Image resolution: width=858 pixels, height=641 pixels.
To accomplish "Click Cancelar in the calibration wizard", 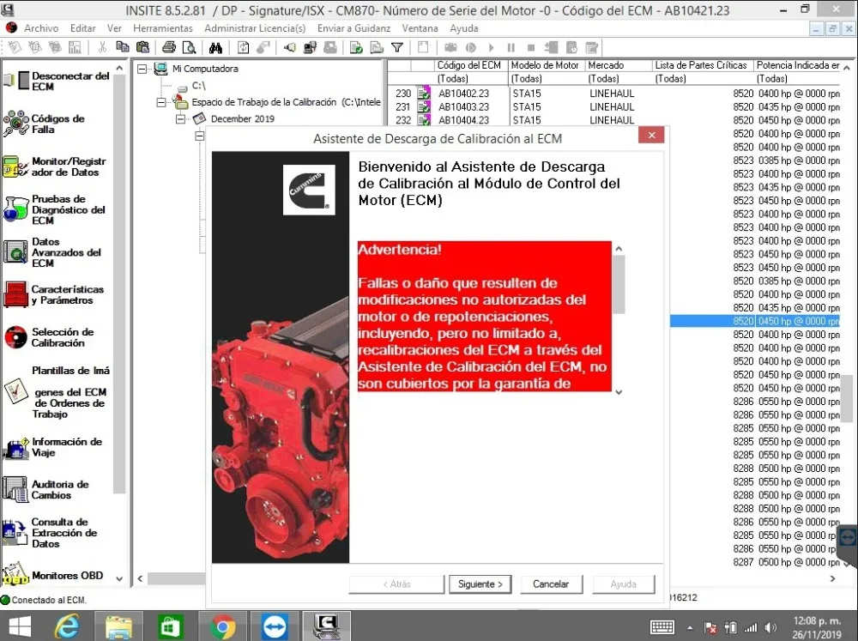I will point(551,584).
